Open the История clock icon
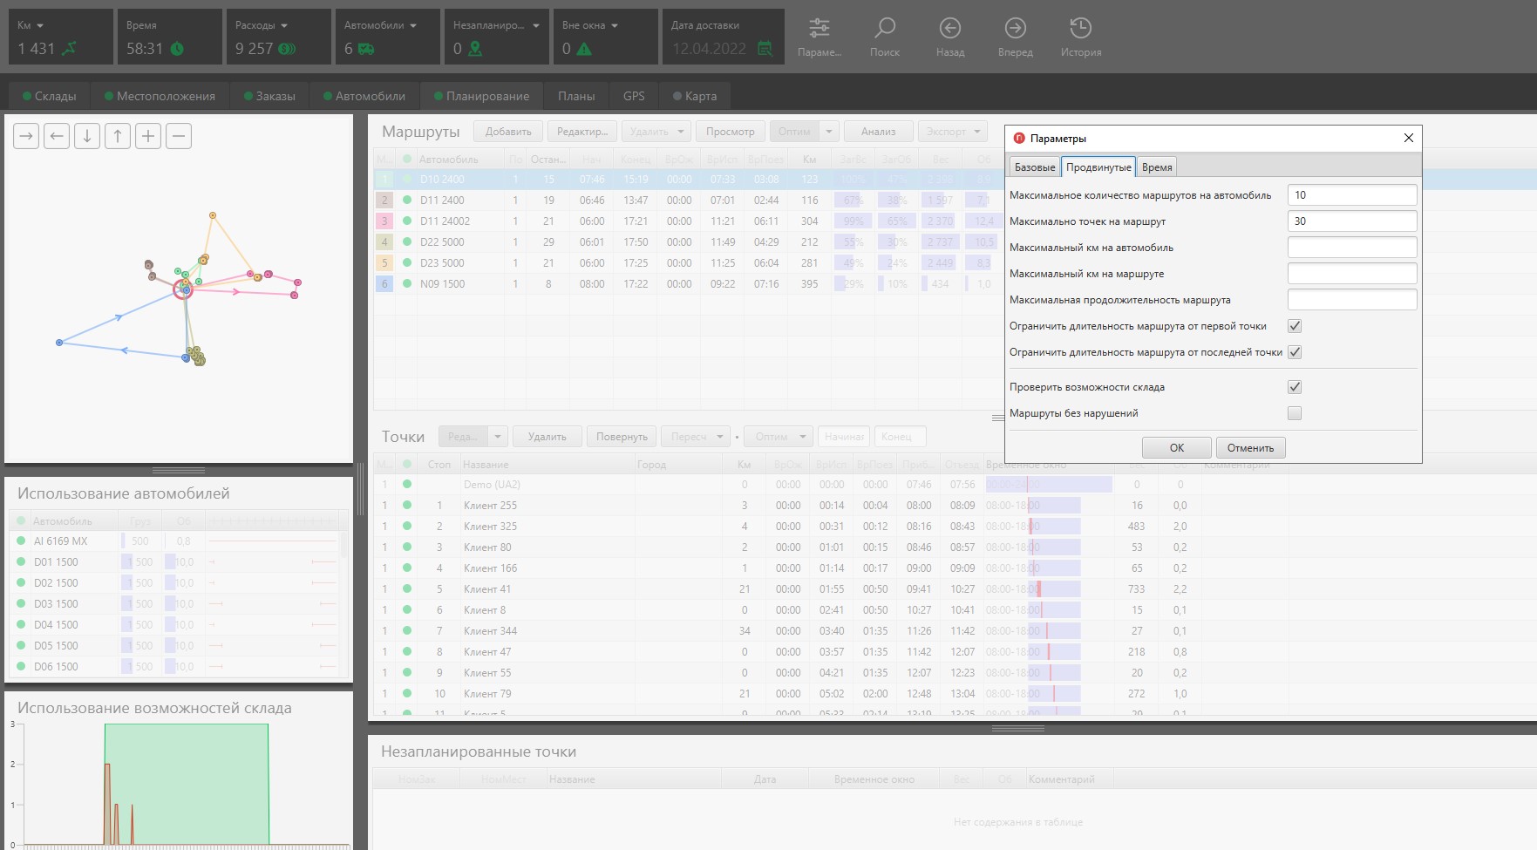1537x850 pixels. pos(1081,29)
